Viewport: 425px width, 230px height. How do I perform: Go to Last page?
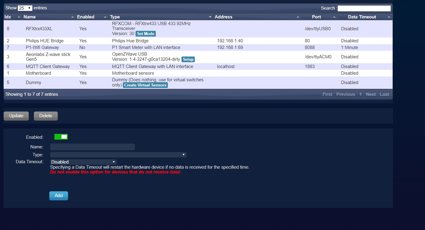coord(384,94)
